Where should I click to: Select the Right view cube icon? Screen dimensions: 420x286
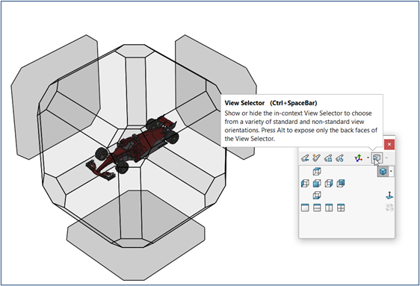329,184
